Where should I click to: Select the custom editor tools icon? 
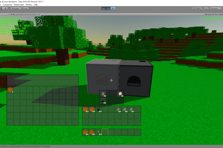pyautogui.click(x=5, y=8)
